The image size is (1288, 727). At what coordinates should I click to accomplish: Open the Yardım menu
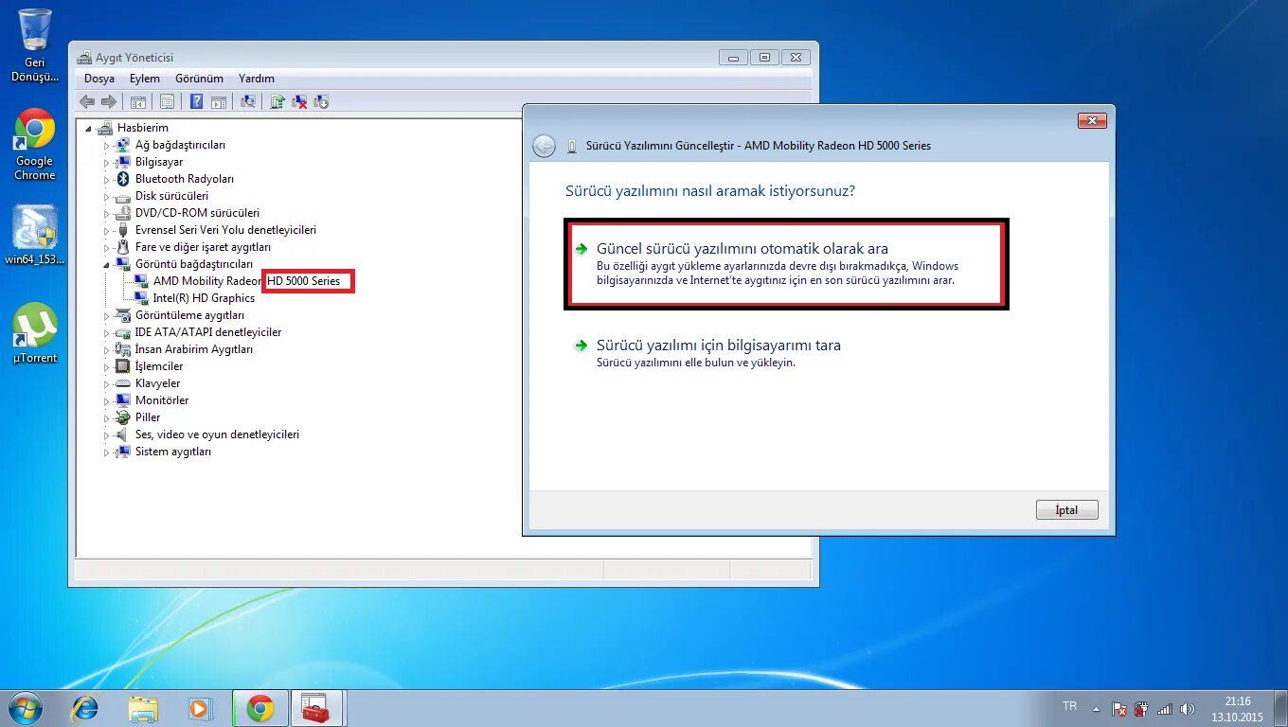click(257, 79)
